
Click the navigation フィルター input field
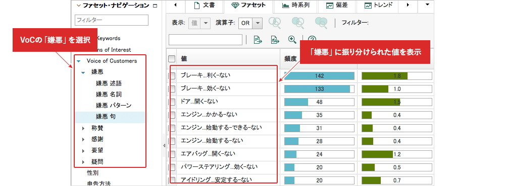(x=112, y=20)
